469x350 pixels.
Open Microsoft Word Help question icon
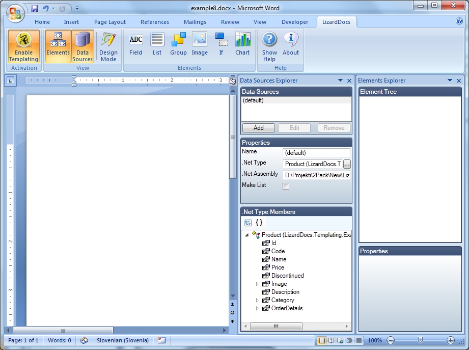coord(459,21)
